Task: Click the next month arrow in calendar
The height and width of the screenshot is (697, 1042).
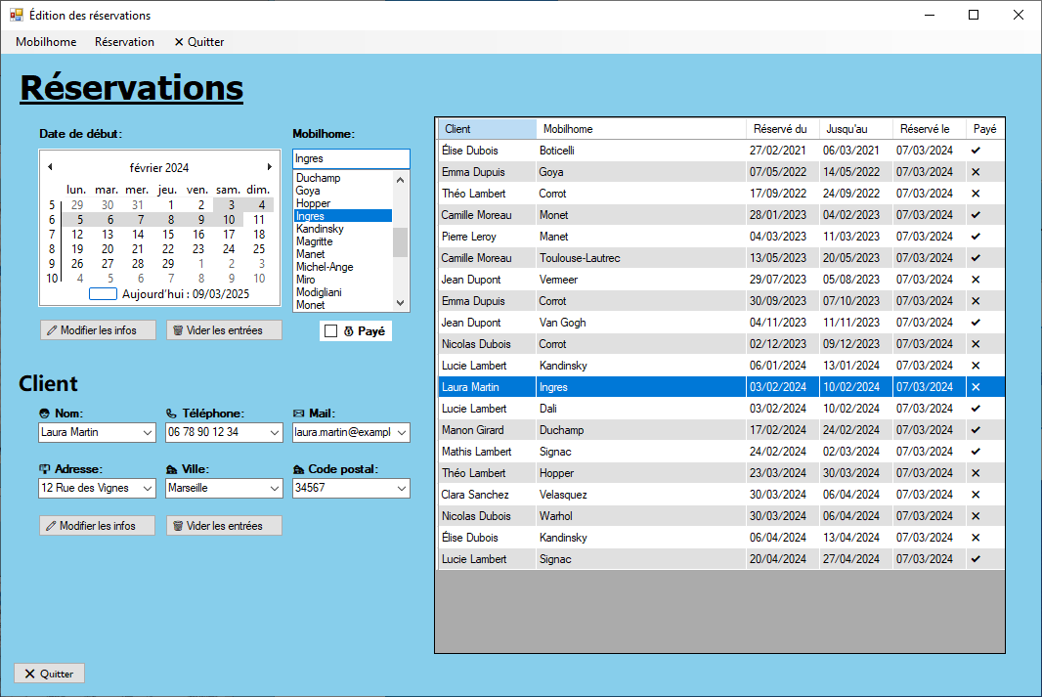Action: (270, 167)
